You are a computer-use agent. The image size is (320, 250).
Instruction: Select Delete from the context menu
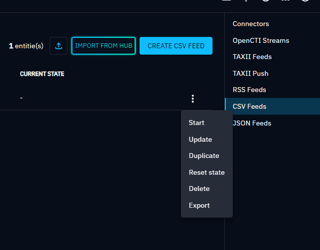click(x=199, y=188)
